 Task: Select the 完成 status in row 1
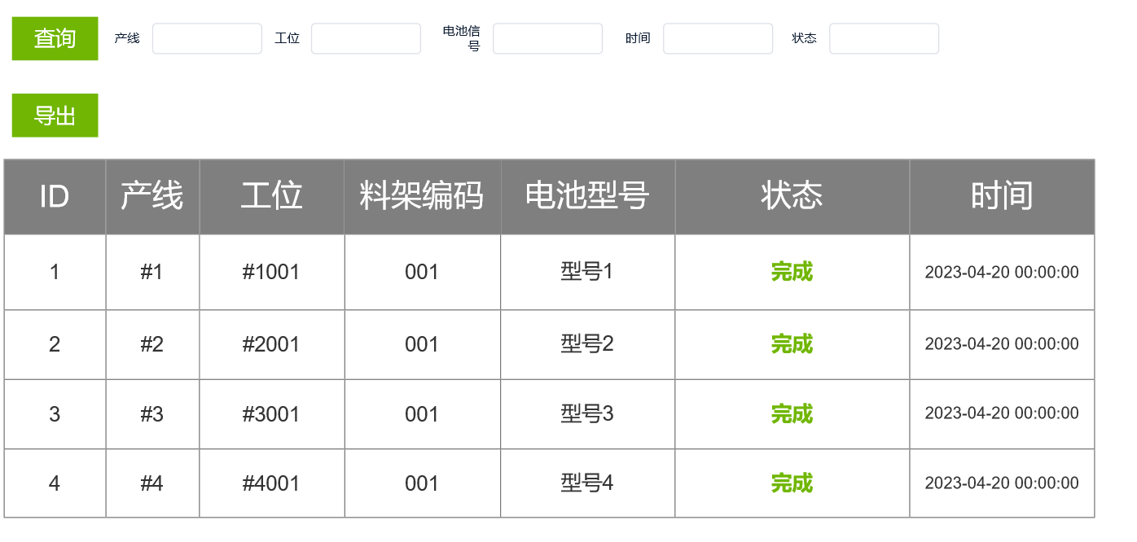tap(792, 272)
